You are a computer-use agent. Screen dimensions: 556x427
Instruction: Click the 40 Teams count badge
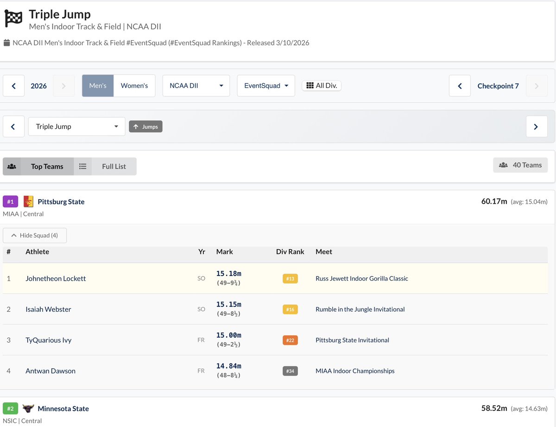click(x=520, y=165)
